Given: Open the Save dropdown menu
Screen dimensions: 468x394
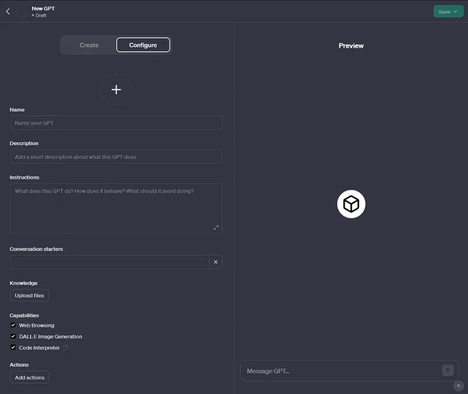Looking at the screenshot, I should (x=448, y=12).
